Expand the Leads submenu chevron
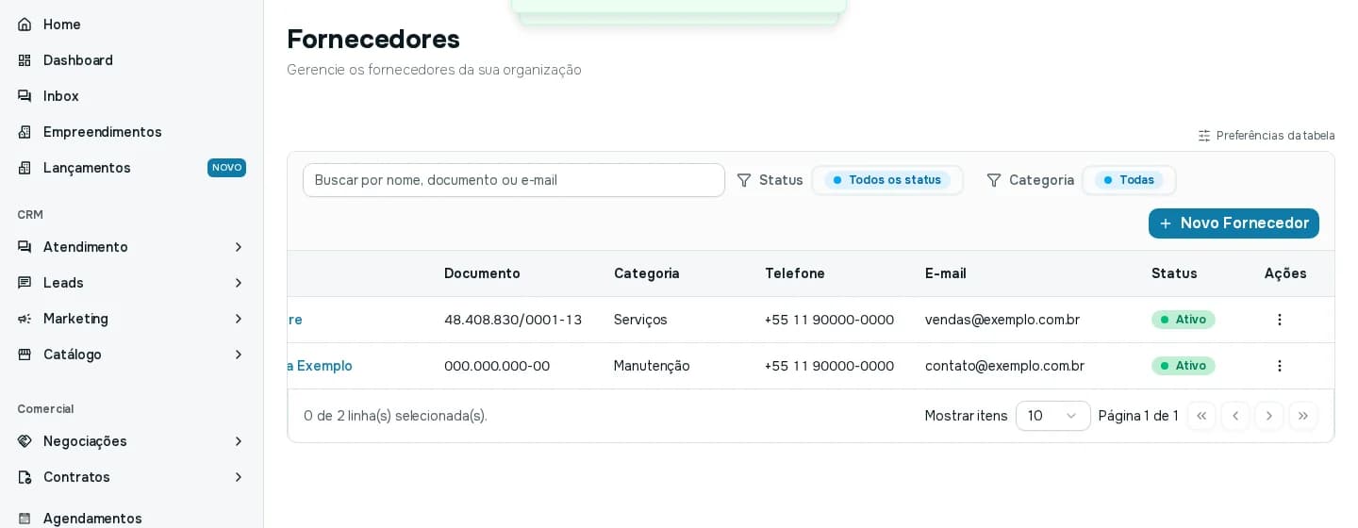This screenshot has width=1358, height=528. click(239, 283)
